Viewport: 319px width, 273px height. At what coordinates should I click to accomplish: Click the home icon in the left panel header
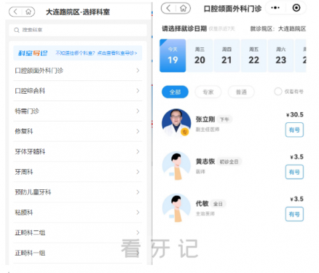coord(29,11)
